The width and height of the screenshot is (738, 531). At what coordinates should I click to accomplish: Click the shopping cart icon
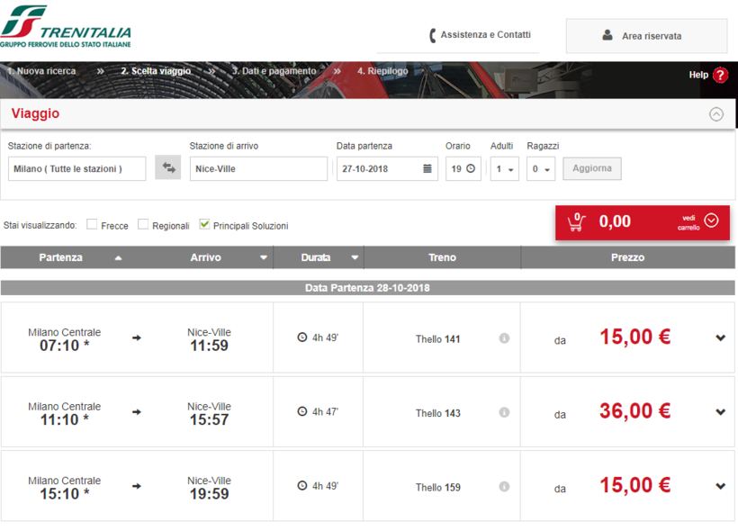(576, 221)
